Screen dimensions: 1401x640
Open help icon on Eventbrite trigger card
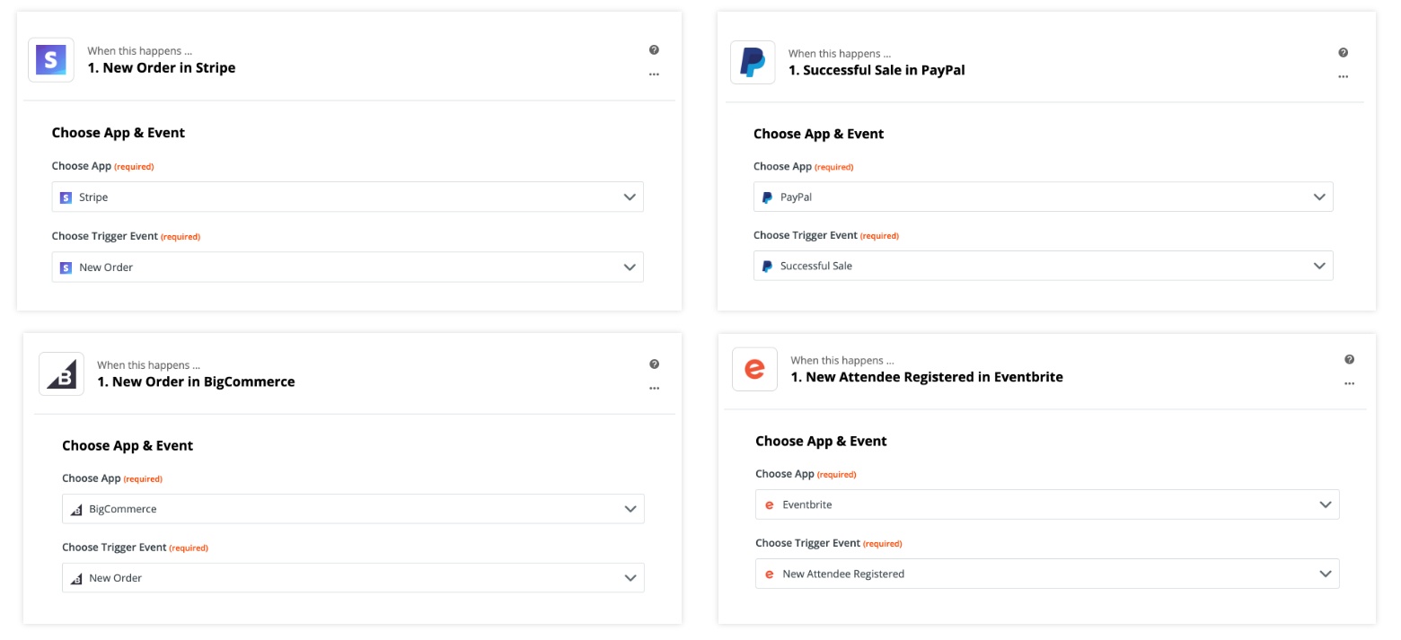point(1349,360)
